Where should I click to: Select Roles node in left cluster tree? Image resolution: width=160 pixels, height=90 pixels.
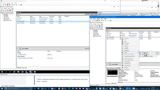(6, 15)
